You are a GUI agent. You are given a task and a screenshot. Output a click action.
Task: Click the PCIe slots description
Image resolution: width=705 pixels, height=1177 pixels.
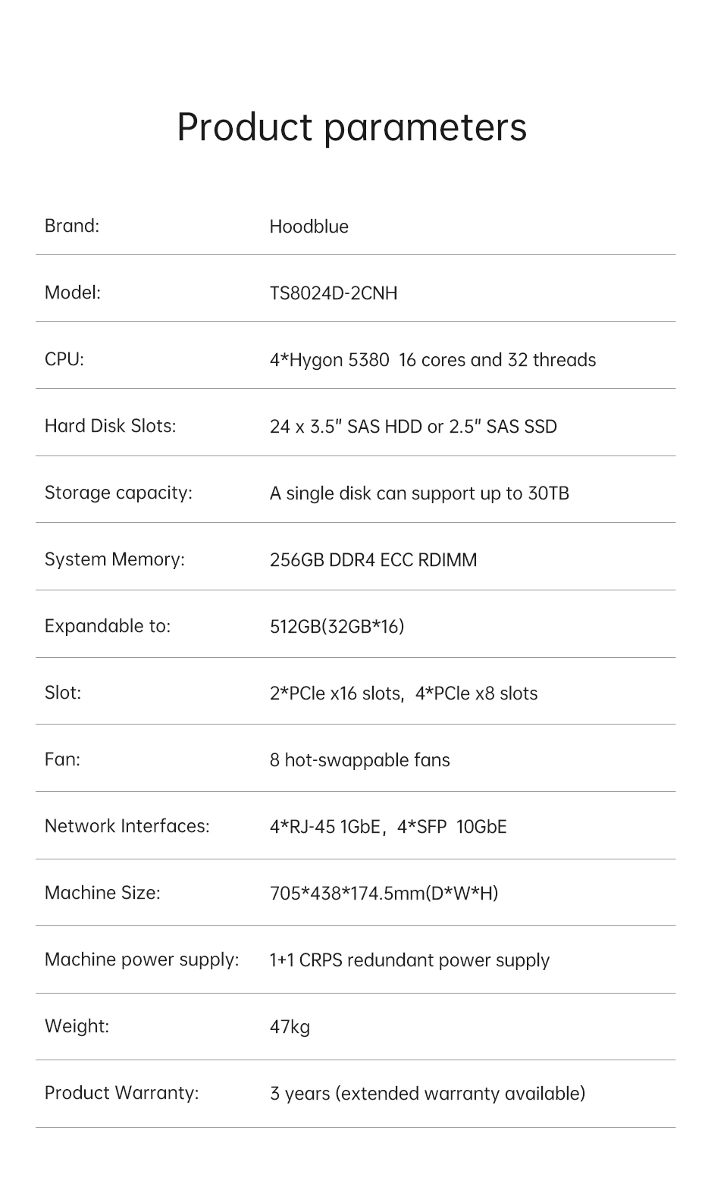[x=403, y=693]
